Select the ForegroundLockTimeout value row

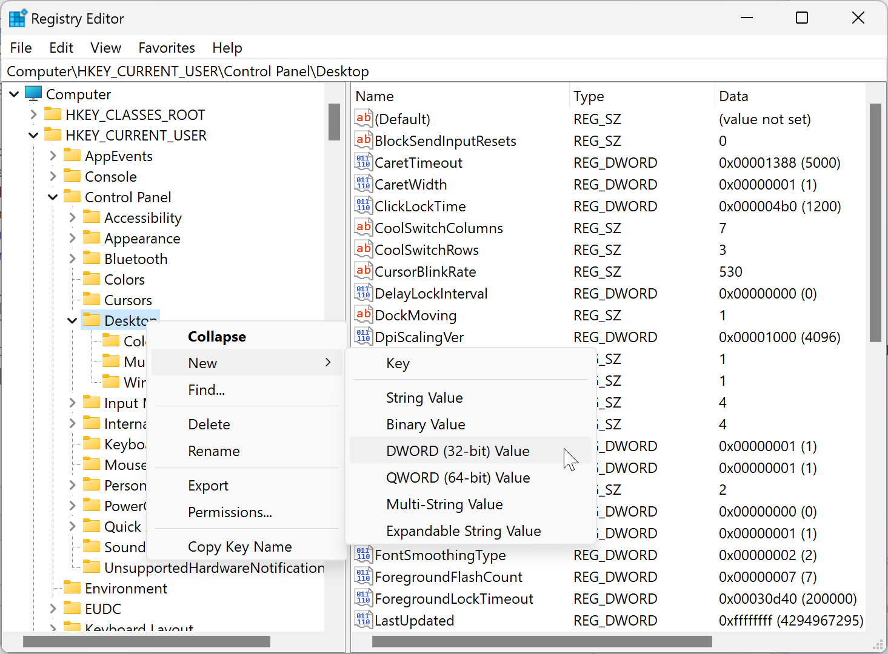609,599
